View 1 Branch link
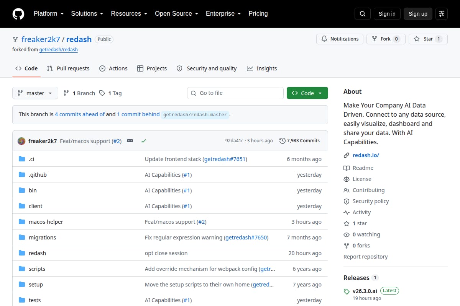The height and width of the screenshot is (306, 460). tap(79, 93)
